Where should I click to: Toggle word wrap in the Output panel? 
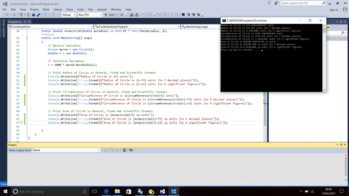tap(131, 150)
